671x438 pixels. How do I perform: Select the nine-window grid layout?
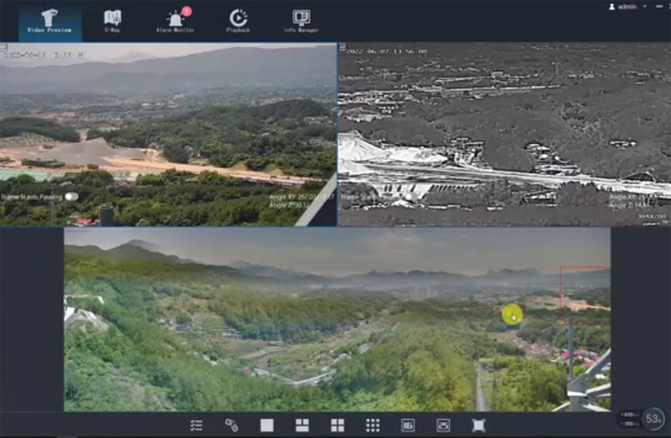pyautogui.click(x=372, y=425)
